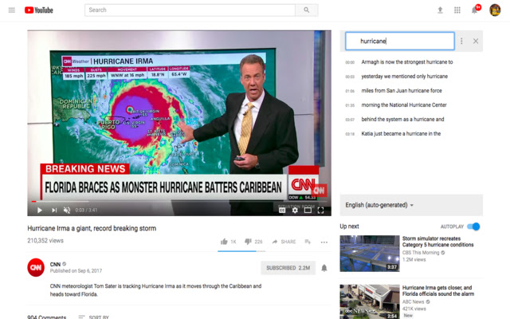
Task: Open transcript options three-dot menu
Action: pyautogui.click(x=461, y=41)
